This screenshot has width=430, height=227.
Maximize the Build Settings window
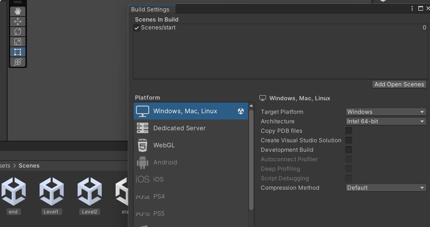coord(421,9)
